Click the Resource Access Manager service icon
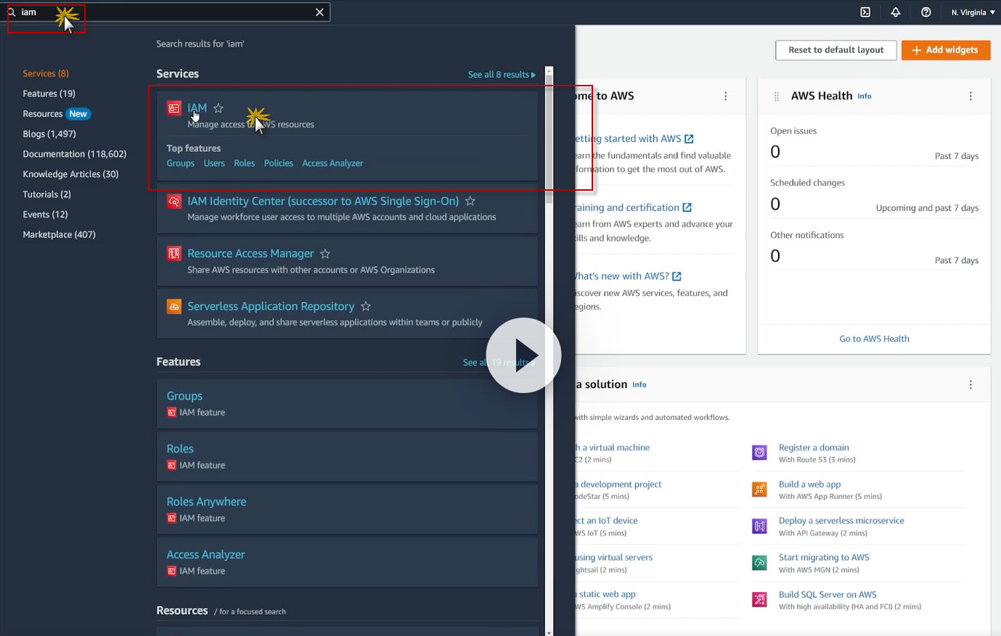This screenshot has height=636, width=1001. (x=173, y=254)
